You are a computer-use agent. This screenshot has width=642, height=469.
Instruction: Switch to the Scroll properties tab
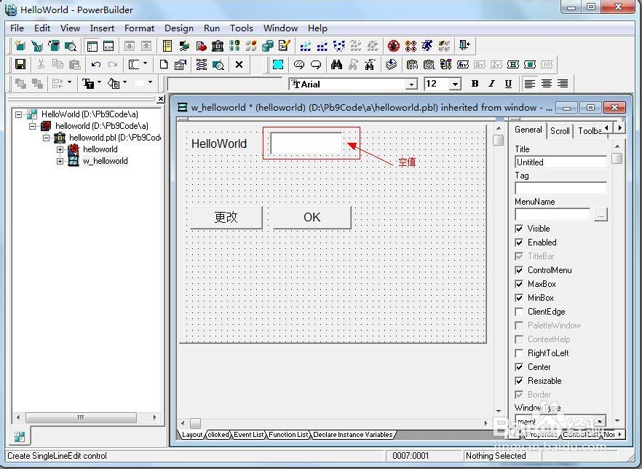pos(560,130)
